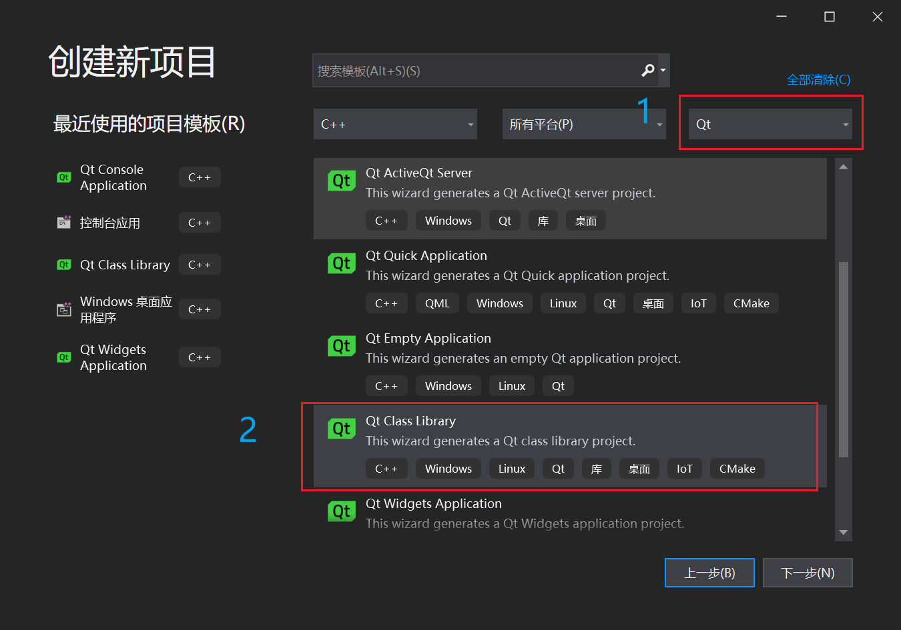Click the CMake tag under Qt Quick Application
This screenshot has width=901, height=630.
point(751,303)
